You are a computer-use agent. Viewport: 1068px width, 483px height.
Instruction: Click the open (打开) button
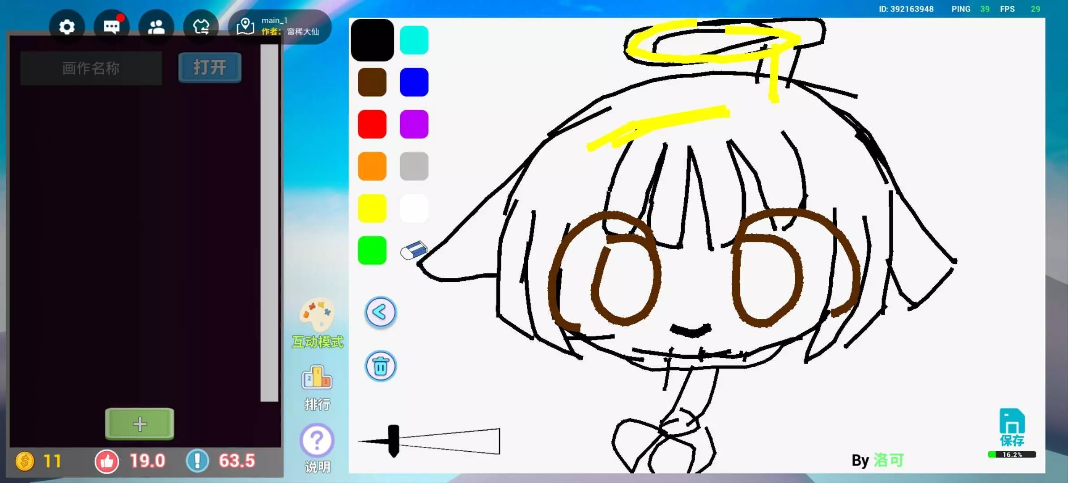tap(210, 68)
